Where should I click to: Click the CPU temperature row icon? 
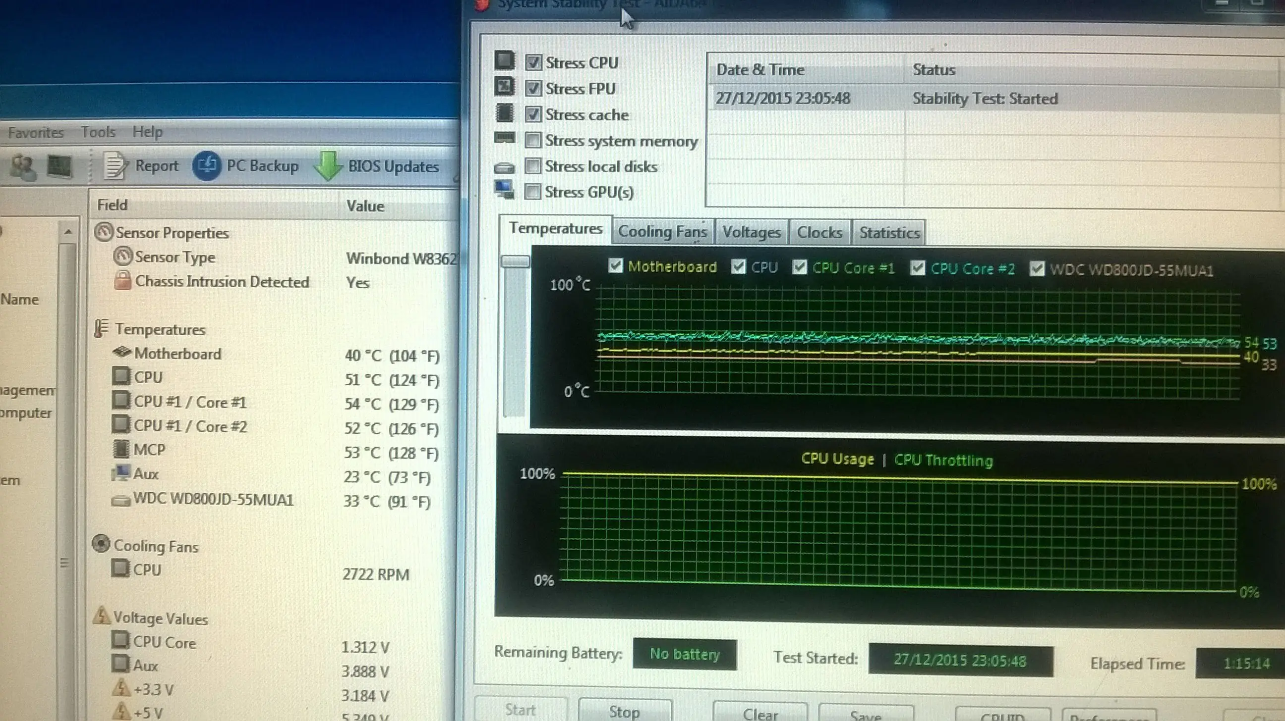(121, 376)
